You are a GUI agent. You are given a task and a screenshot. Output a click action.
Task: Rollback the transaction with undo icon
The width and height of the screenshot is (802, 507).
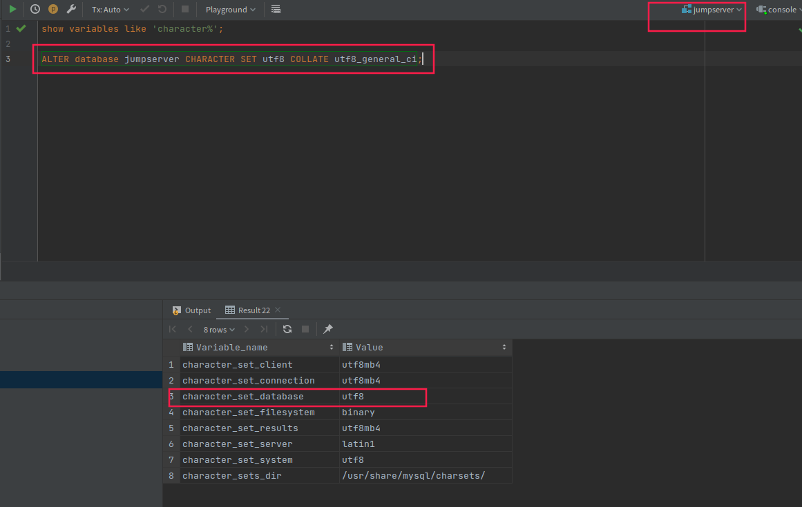click(161, 9)
